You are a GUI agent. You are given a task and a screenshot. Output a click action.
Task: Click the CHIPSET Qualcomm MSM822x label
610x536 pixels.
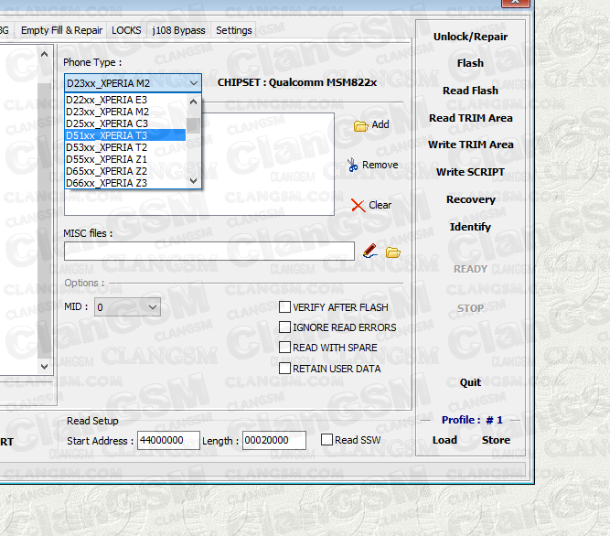click(297, 82)
